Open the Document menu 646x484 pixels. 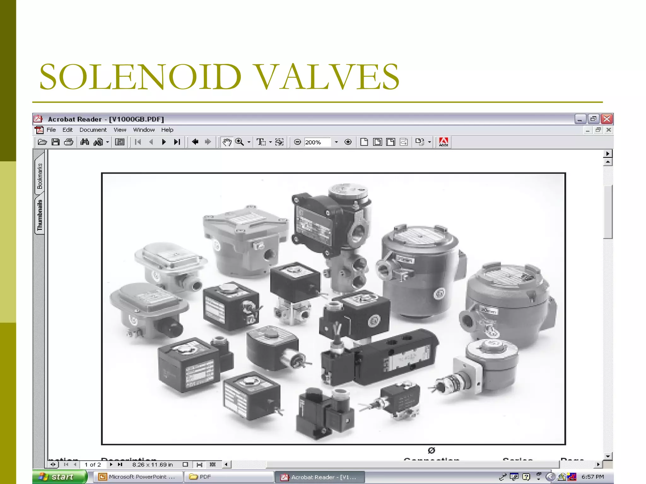point(93,130)
